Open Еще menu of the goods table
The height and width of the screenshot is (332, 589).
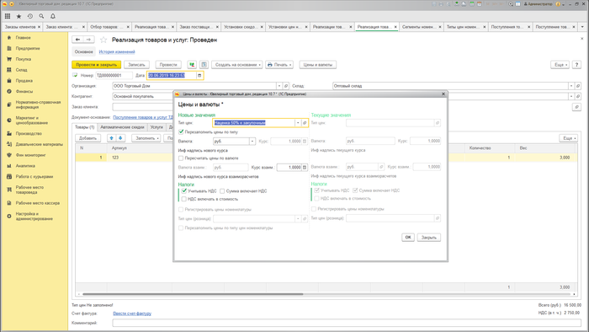click(x=568, y=138)
